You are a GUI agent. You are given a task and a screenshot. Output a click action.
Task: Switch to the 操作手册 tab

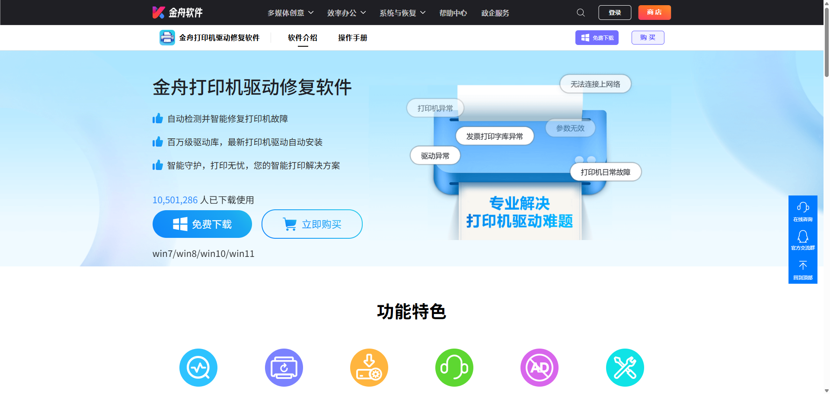(x=352, y=38)
